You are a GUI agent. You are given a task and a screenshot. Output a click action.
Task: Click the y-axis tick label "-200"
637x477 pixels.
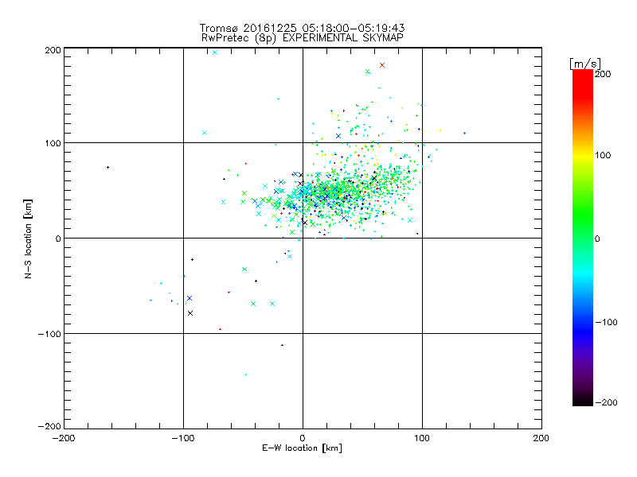pos(49,426)
